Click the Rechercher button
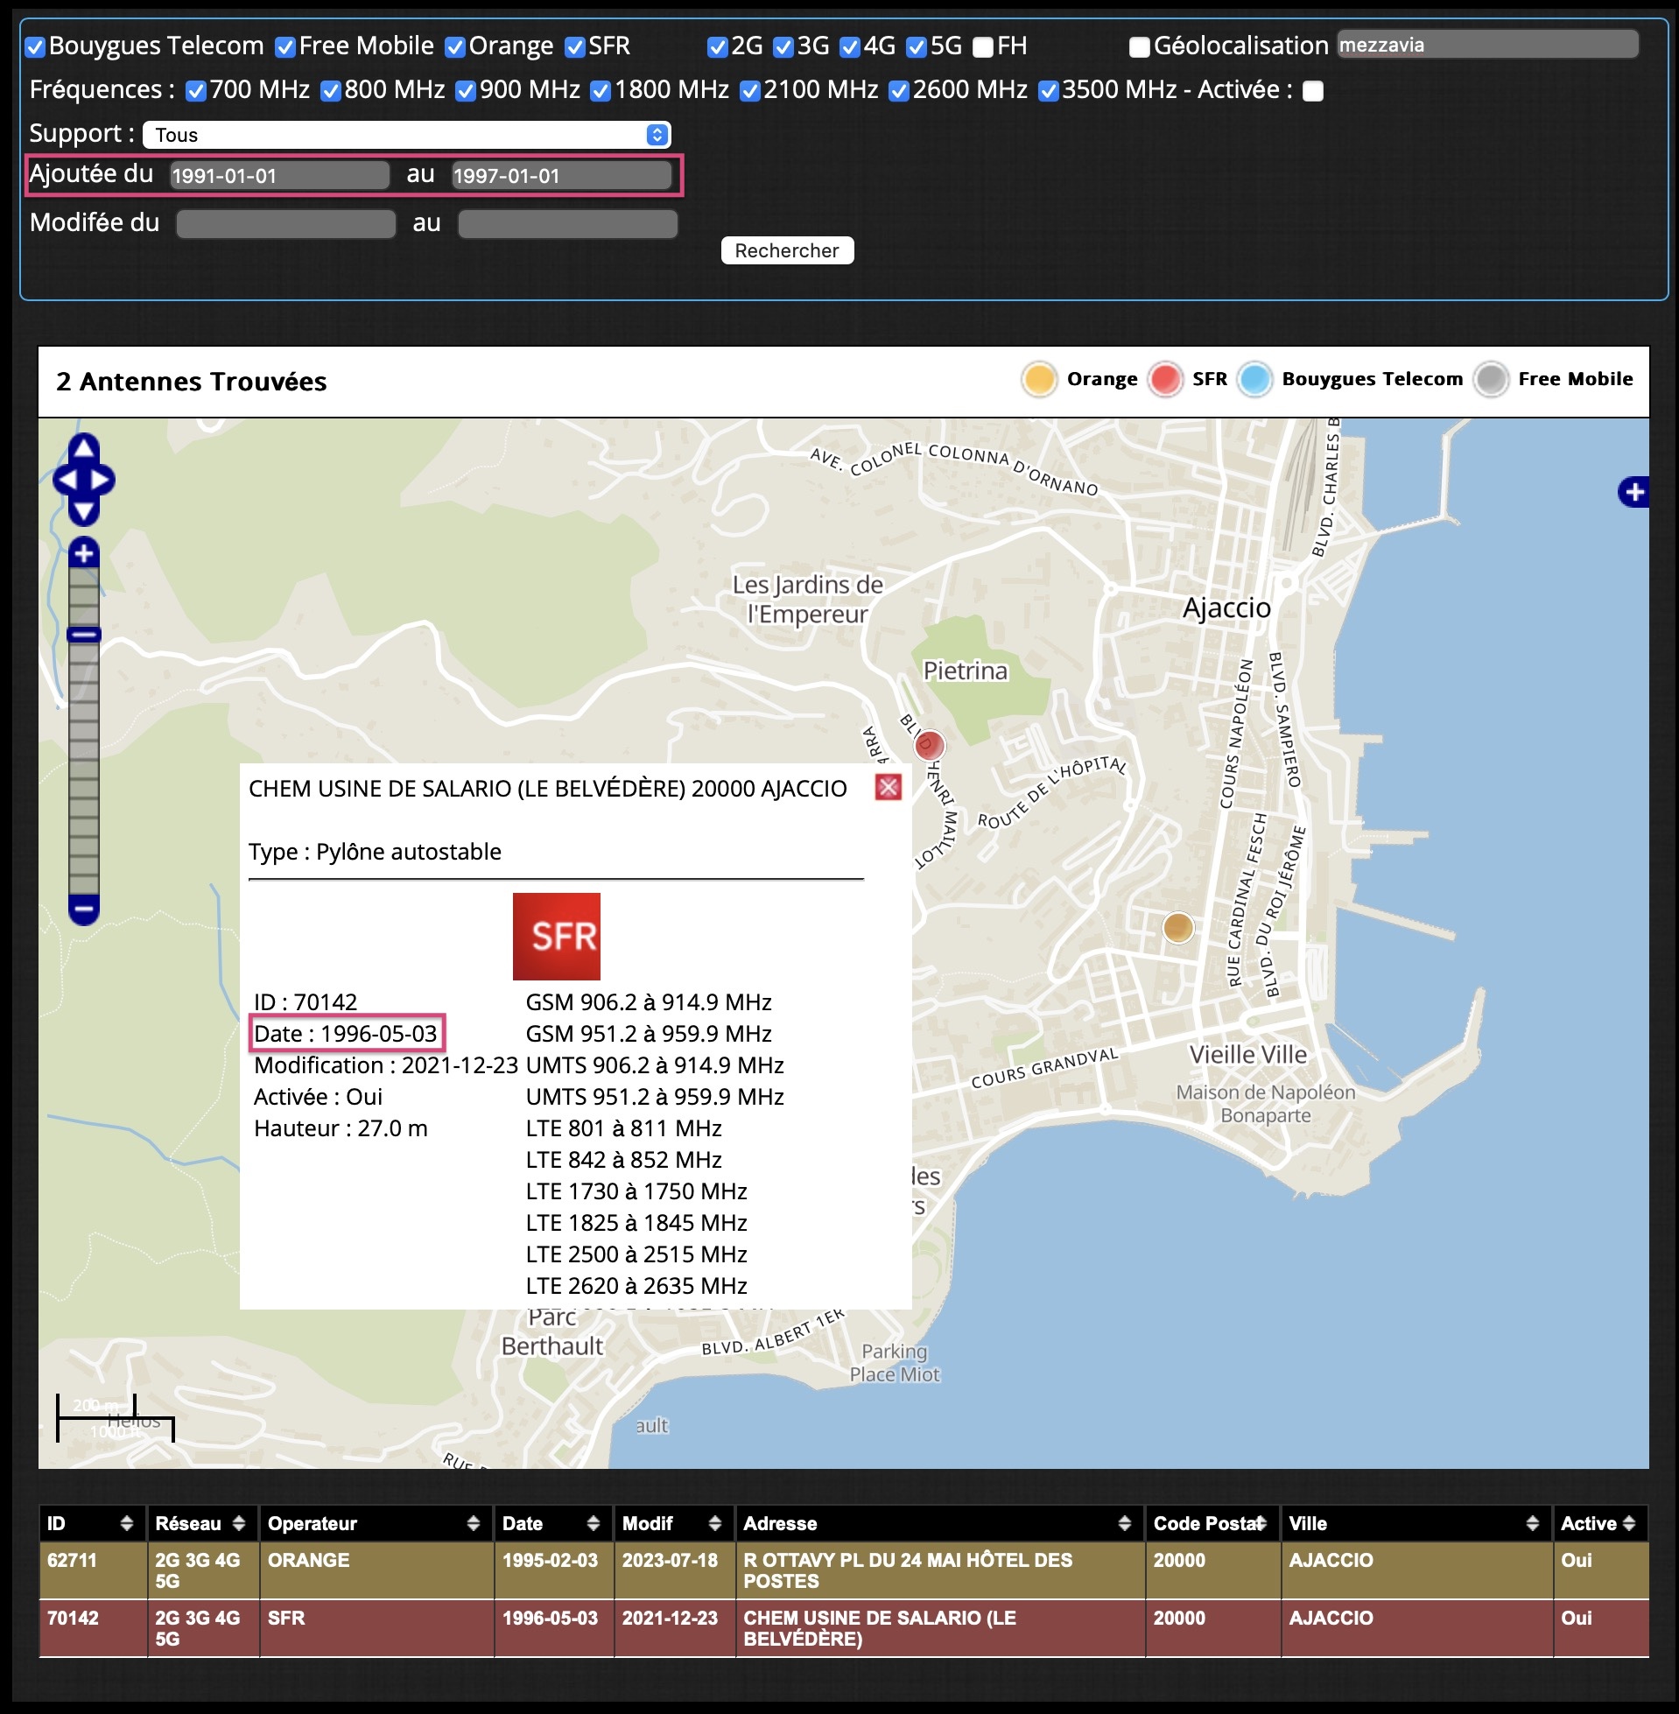 click(788, 250)
